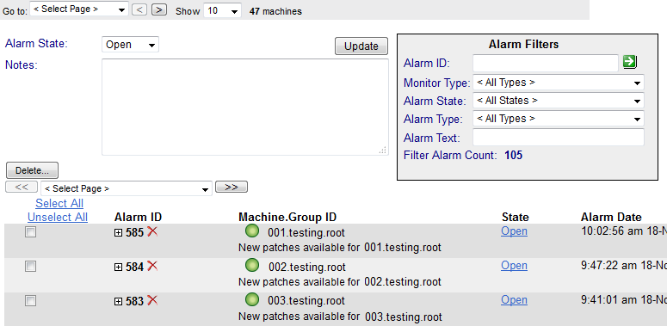Open state link for alarm 584
Image resolution: width=667 pixels, height=326 pixels.
coord(514,266)
